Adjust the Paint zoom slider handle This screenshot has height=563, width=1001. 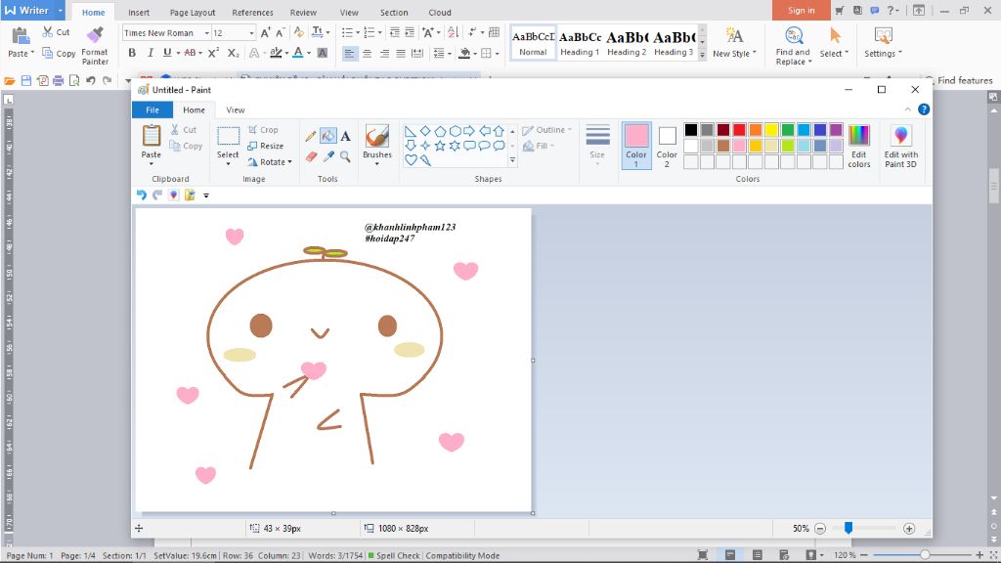click(x=849, y=528)
